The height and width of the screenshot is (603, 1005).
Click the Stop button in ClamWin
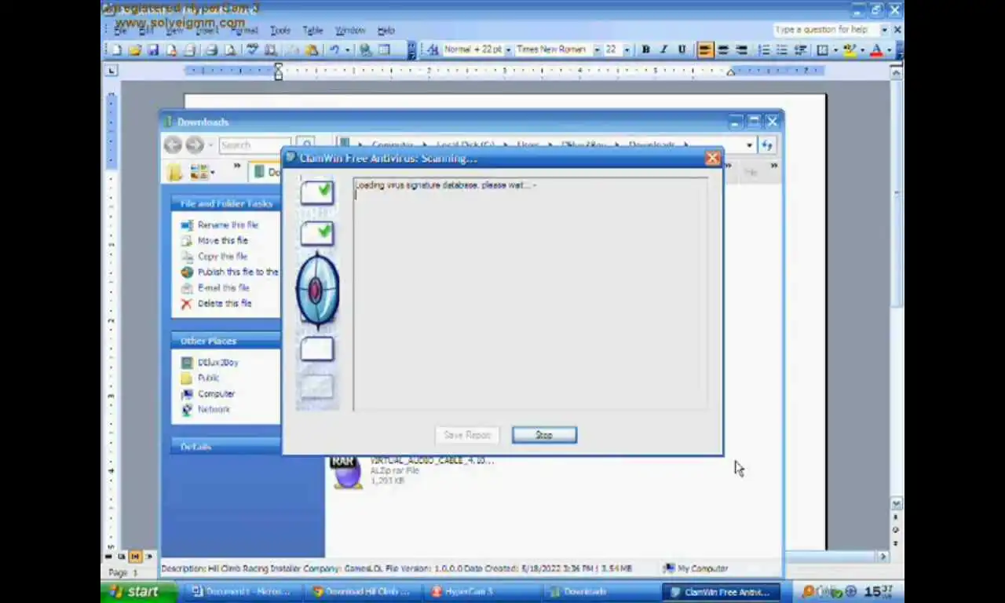point(544,435)
